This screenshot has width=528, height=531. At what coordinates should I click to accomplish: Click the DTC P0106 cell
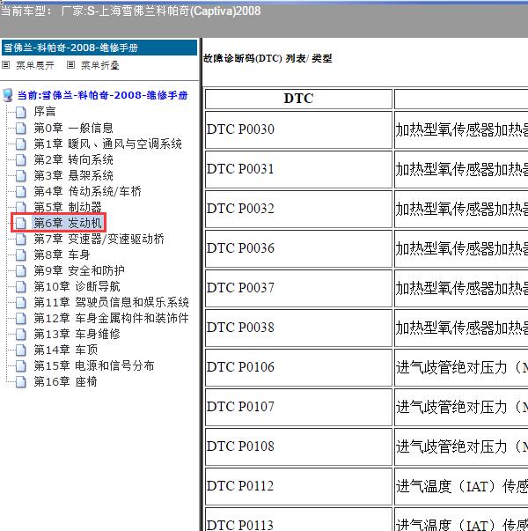[298, 367]
